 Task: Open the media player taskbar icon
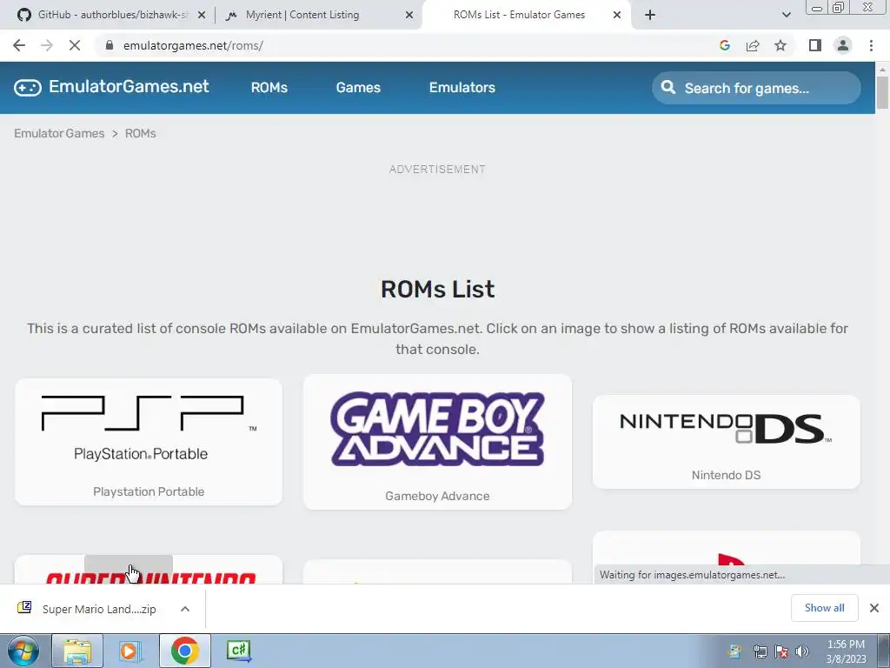point(130,651)
